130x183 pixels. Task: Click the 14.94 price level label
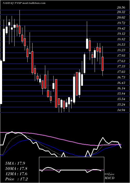pyautogui.click(x=121, y=110)
